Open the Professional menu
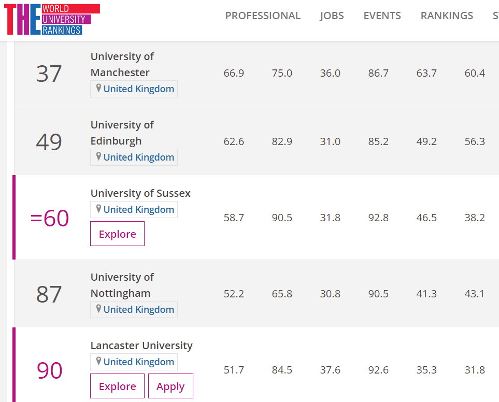499x402 pixels. 263,16
